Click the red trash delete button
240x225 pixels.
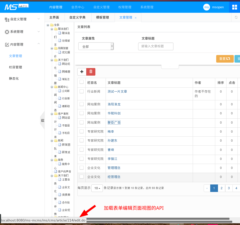pos(91,72)
